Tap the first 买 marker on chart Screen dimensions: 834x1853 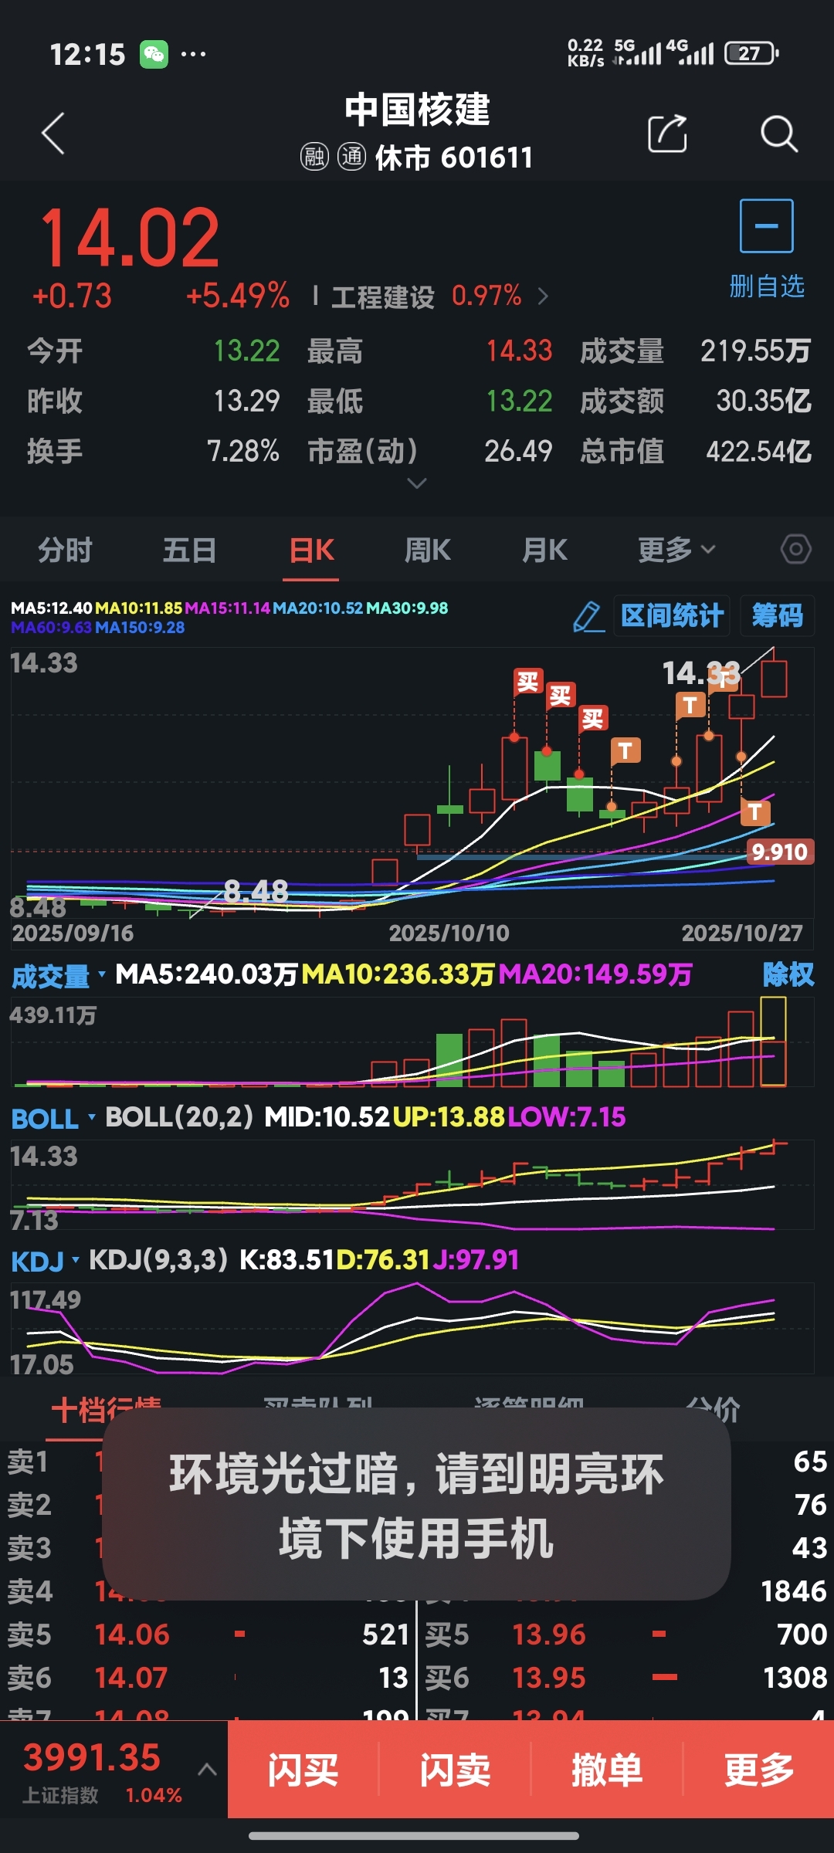pyautogui.click(x=528, y=681)
